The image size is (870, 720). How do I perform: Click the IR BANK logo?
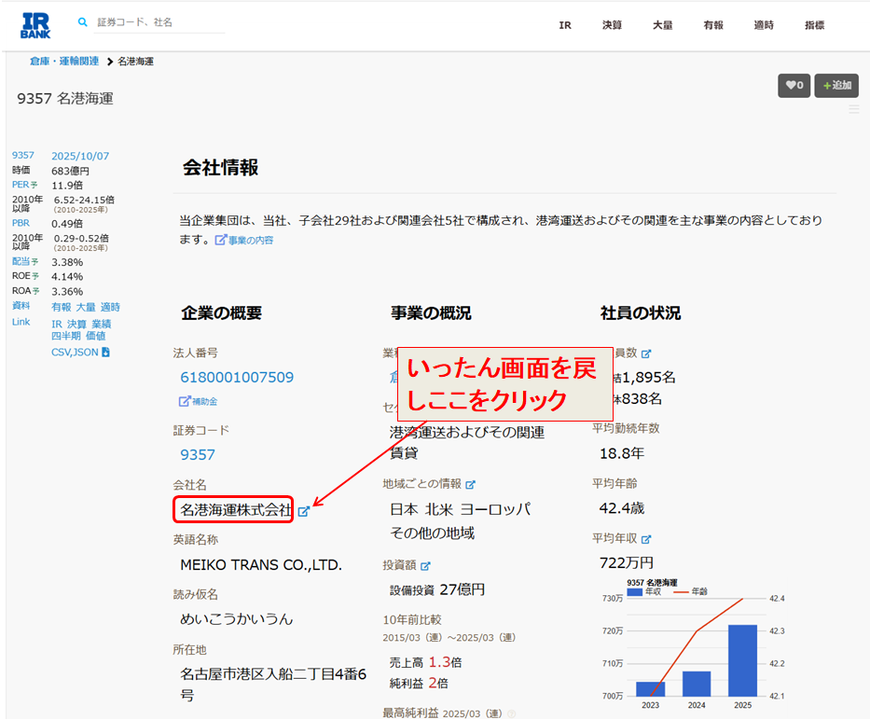pyautogui.click(x=35, y=25)
